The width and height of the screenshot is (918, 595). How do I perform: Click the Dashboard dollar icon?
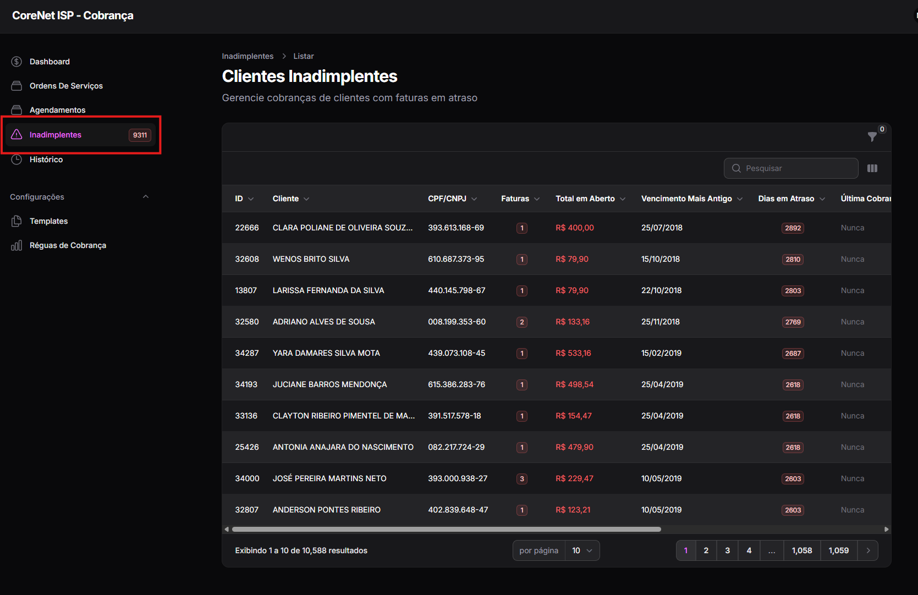(x=17, y=62)
